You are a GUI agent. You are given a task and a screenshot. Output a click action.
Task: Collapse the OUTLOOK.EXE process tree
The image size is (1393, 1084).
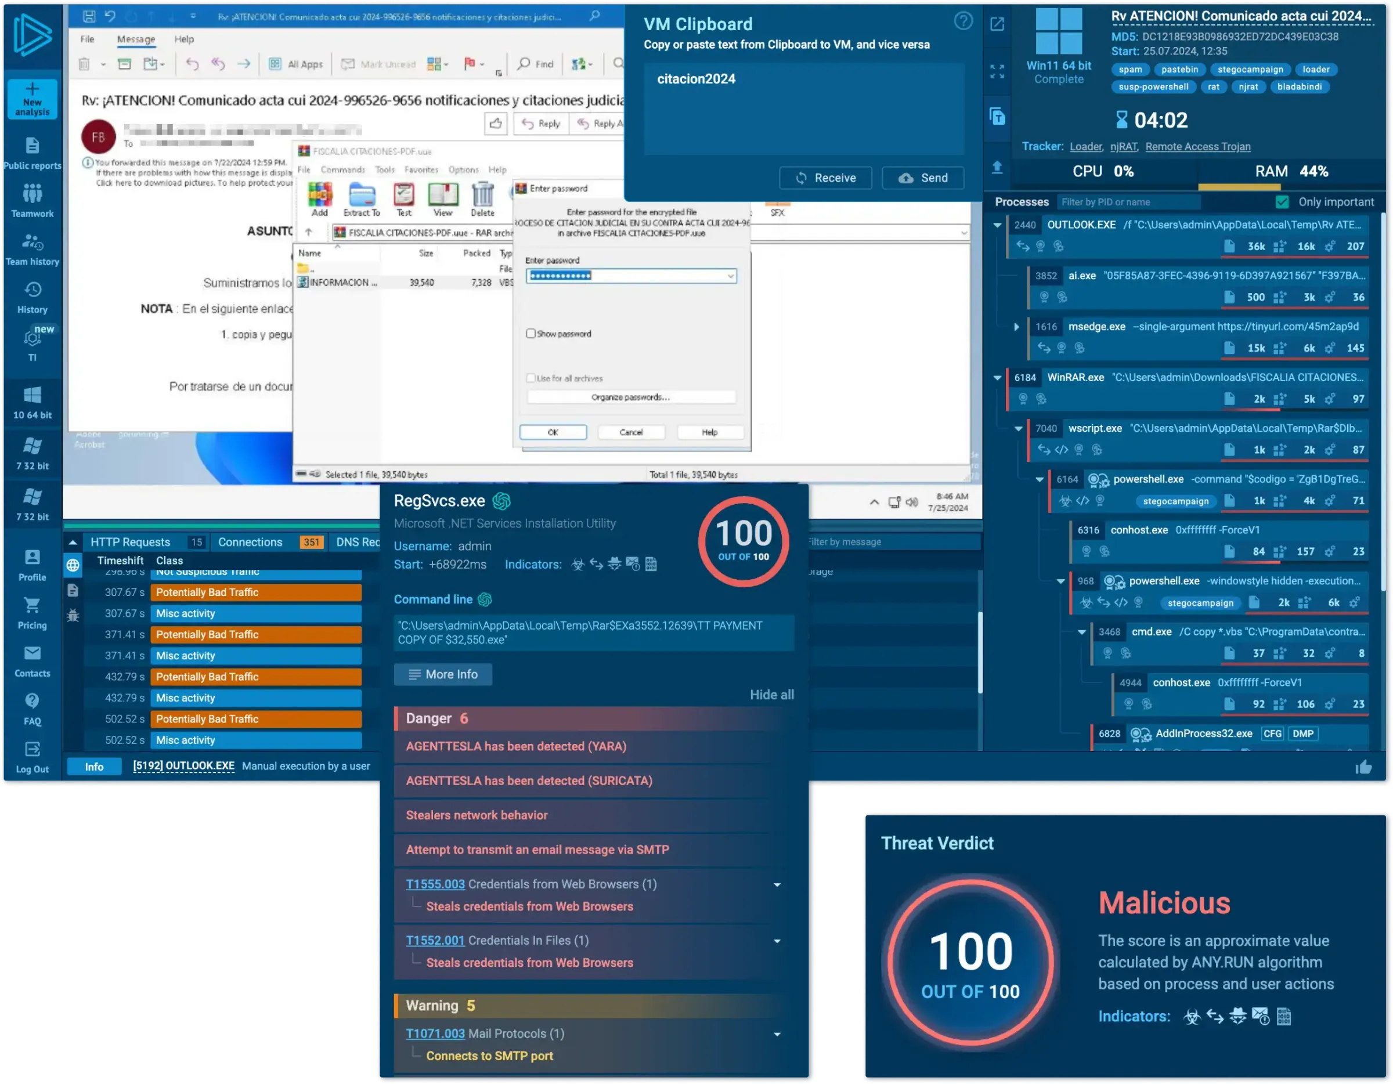[997, 225]
